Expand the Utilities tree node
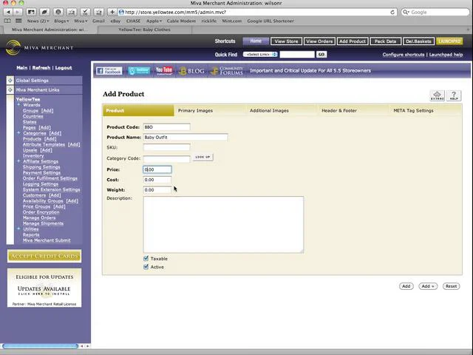This screenshot has height=355, width=473. click(18, 229)
